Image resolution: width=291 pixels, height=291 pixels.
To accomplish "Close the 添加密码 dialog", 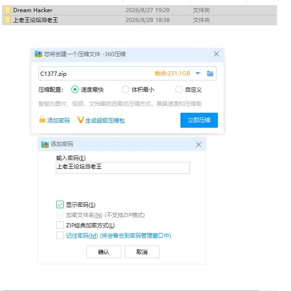I will click(199, 145).
